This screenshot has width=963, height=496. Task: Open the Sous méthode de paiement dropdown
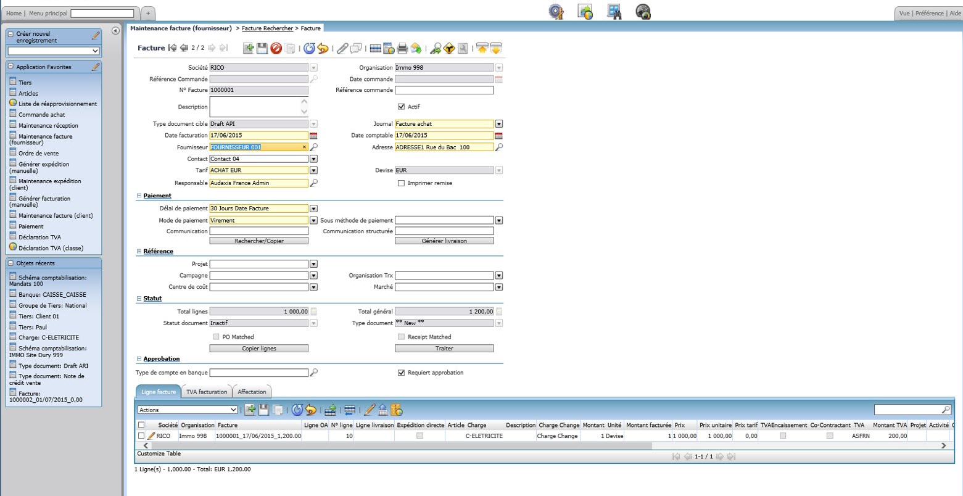point(499,220)
